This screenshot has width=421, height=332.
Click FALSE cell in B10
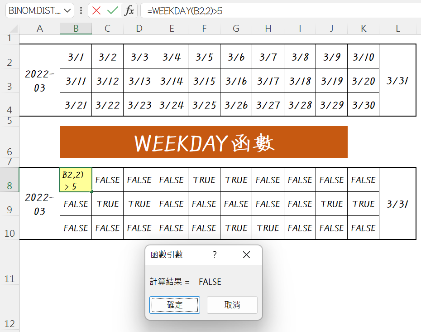coord(76,228)
